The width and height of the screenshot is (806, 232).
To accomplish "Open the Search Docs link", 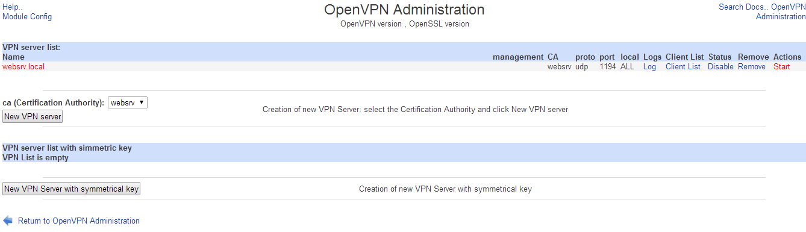I will pos(743,7).
